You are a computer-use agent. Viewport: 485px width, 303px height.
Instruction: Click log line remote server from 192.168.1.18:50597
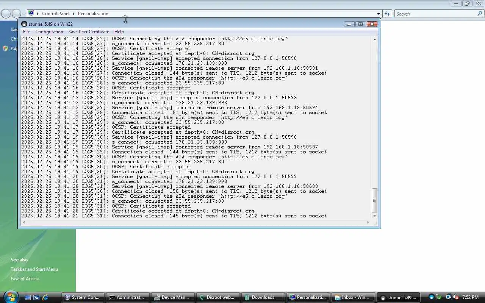169,147
